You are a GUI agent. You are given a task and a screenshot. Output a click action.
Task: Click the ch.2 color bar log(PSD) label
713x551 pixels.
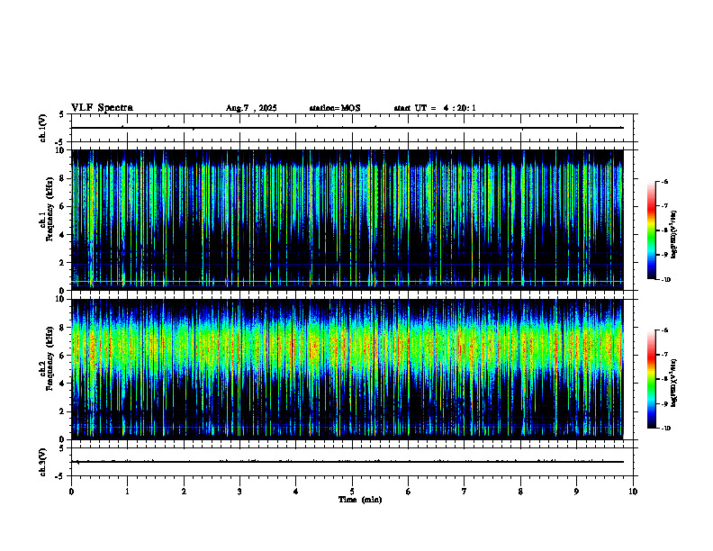(x=674, y=383)
